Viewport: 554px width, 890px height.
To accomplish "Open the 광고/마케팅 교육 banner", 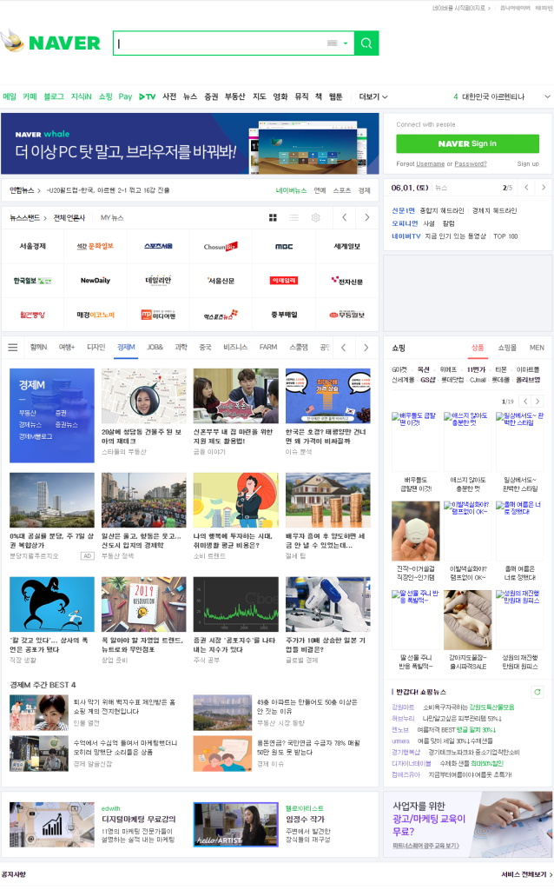I will tap(468, 824).
